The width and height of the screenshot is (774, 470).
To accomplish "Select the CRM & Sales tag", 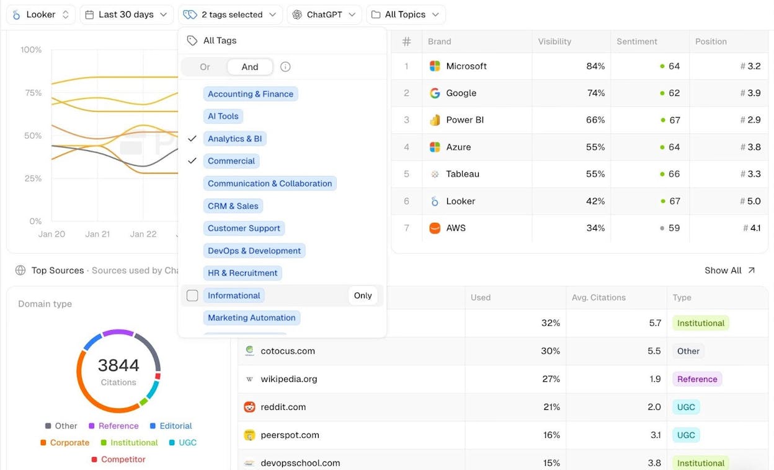I will (233, 206).
